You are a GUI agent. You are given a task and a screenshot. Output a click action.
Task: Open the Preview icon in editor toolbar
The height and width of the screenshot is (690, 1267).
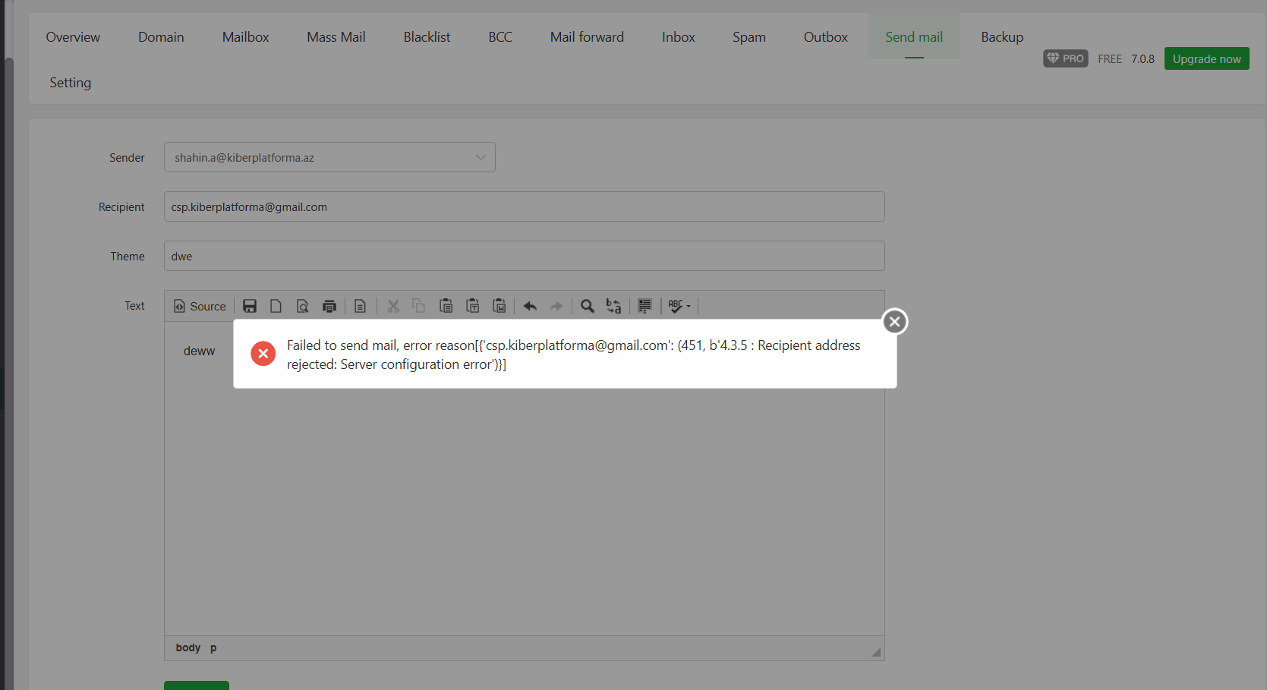[302, 306]
